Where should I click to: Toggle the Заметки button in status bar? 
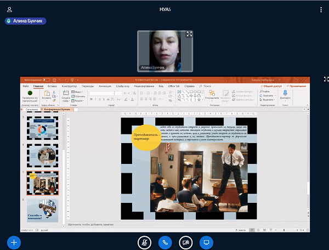click(241, 230)
